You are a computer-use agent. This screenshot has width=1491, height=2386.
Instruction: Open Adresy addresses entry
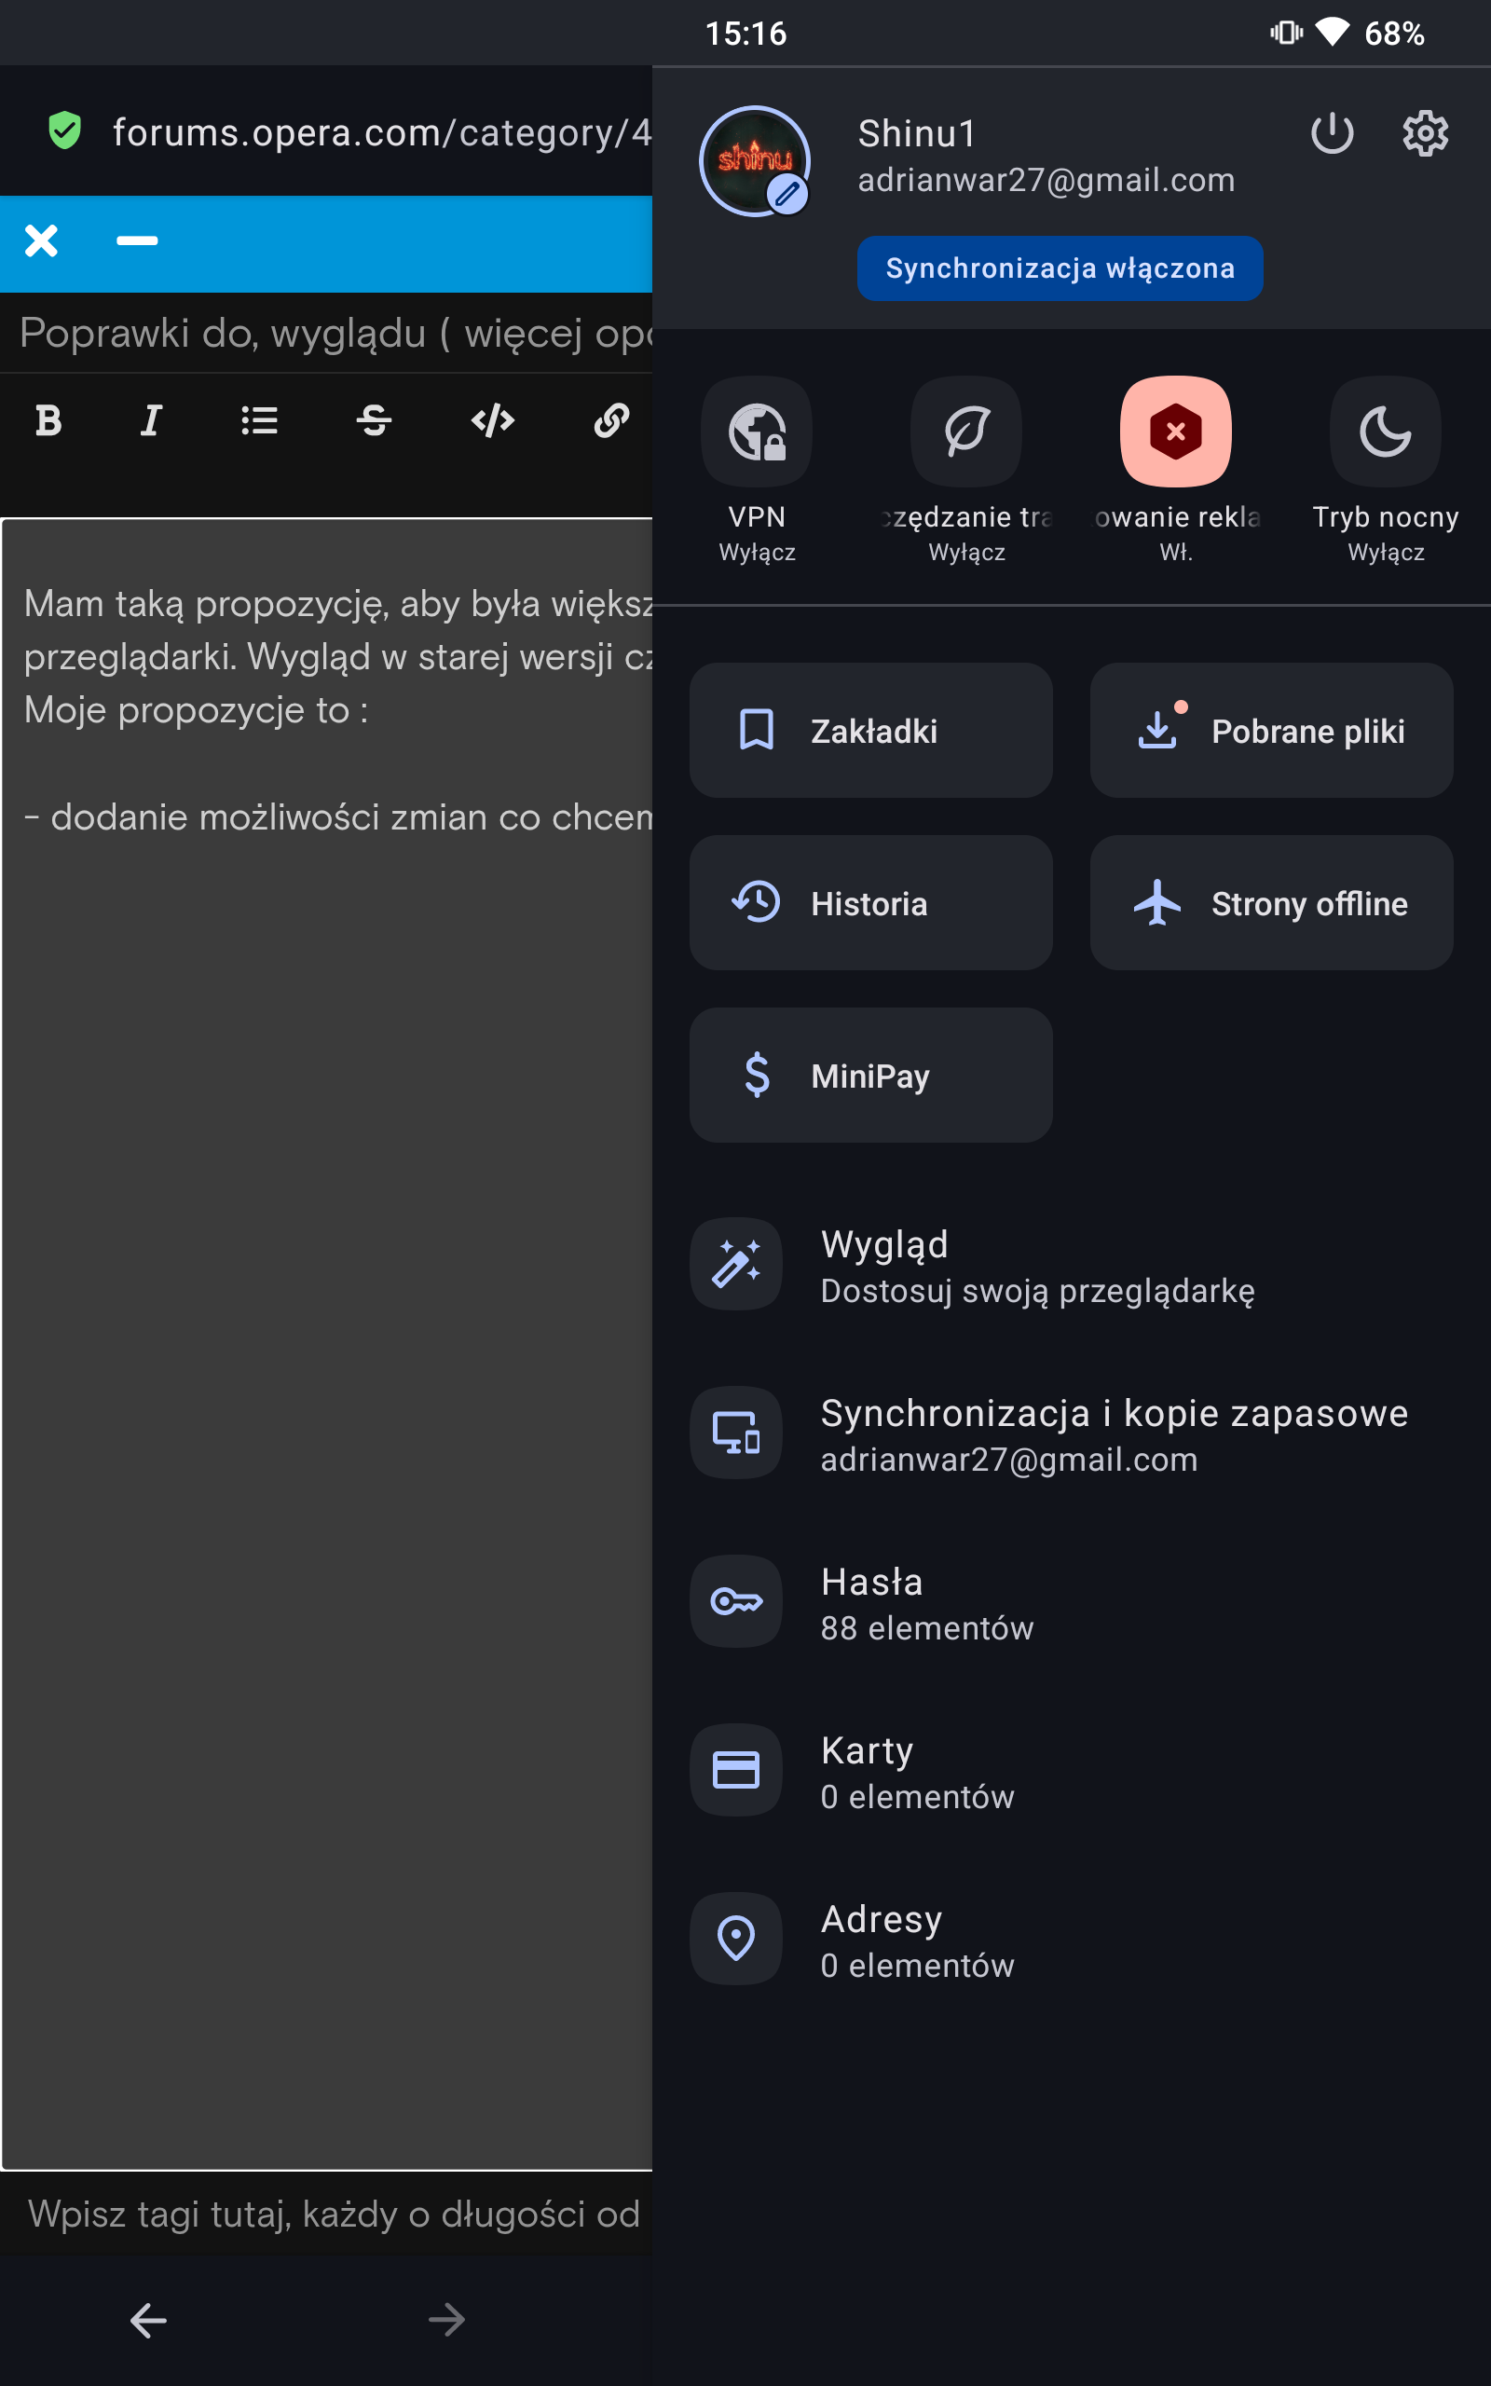[x=1072, y=1940]
